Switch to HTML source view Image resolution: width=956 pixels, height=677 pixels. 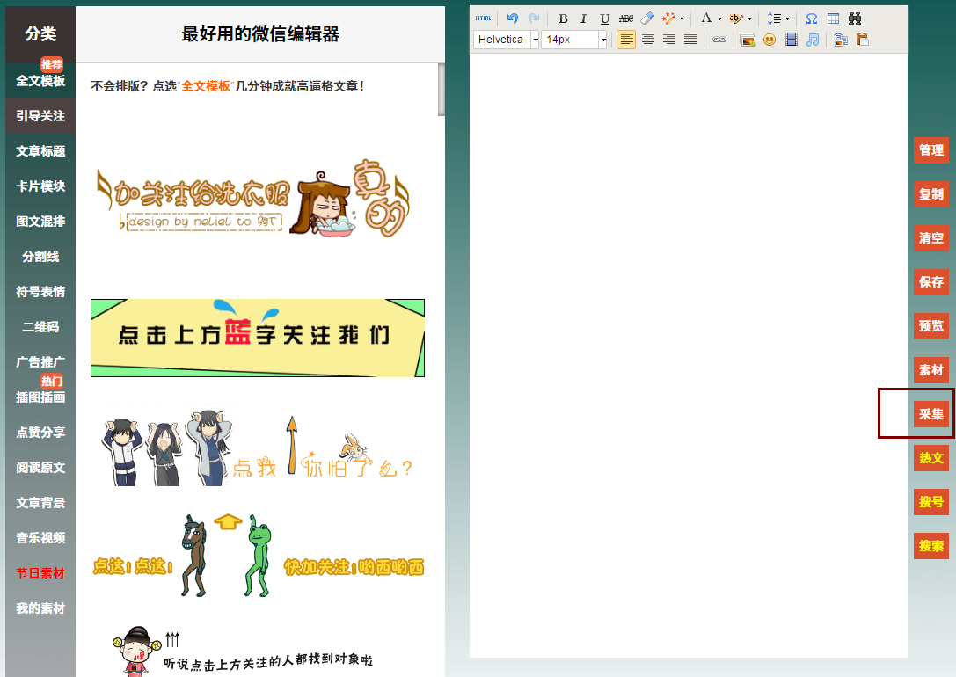point(482,18)
